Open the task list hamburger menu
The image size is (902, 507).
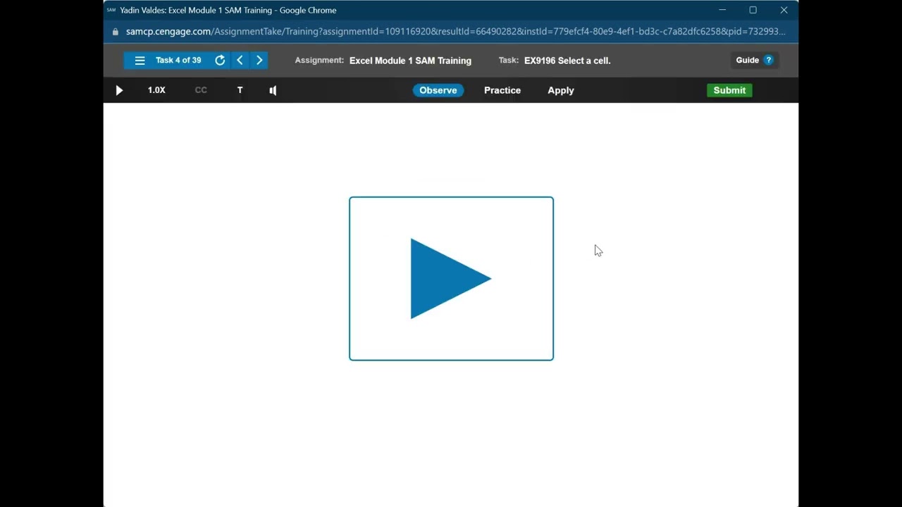pyautogui.click(x=140, y=61)
